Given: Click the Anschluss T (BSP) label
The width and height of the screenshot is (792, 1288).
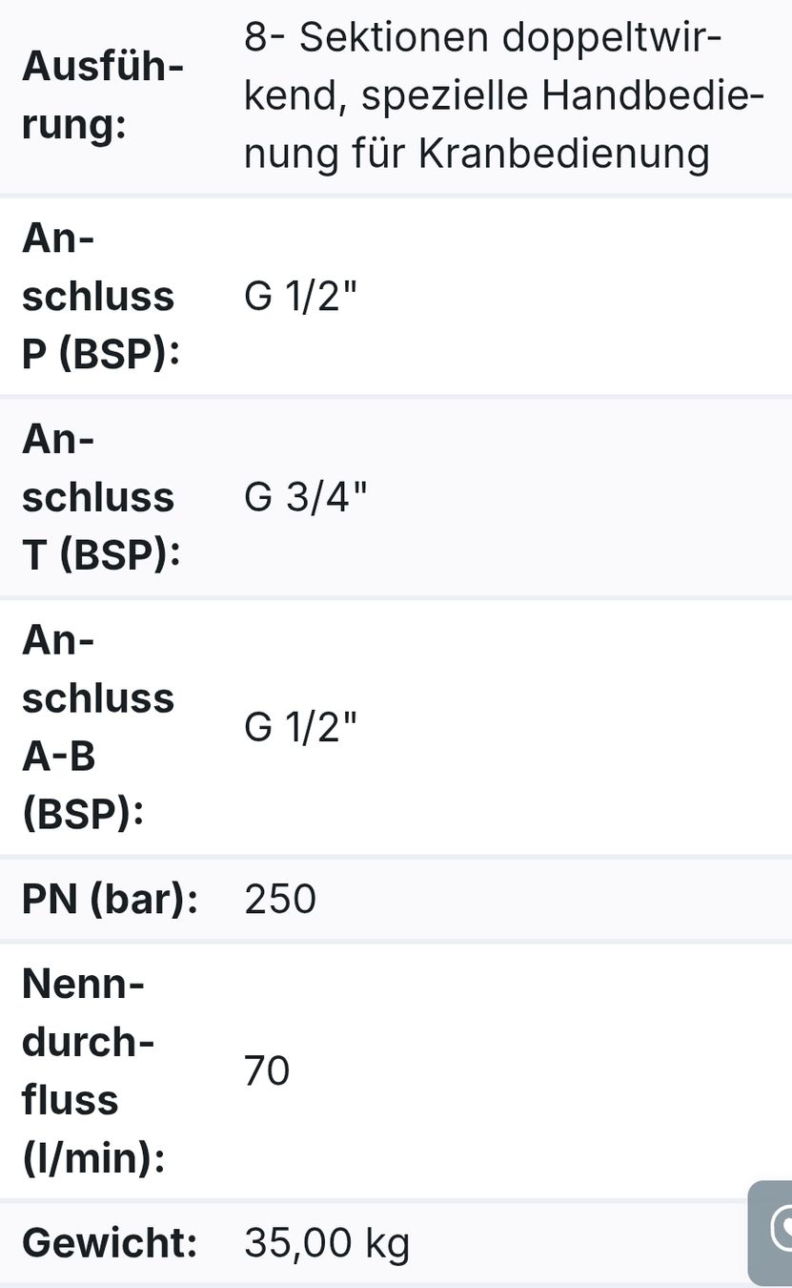Looking at the screenshot, I should [101, 498].
